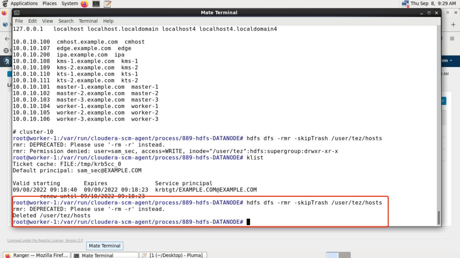The image size is (460, 258).
Task: Maximize the Firefox window behind terminal
Action: (x=447, y=13)
